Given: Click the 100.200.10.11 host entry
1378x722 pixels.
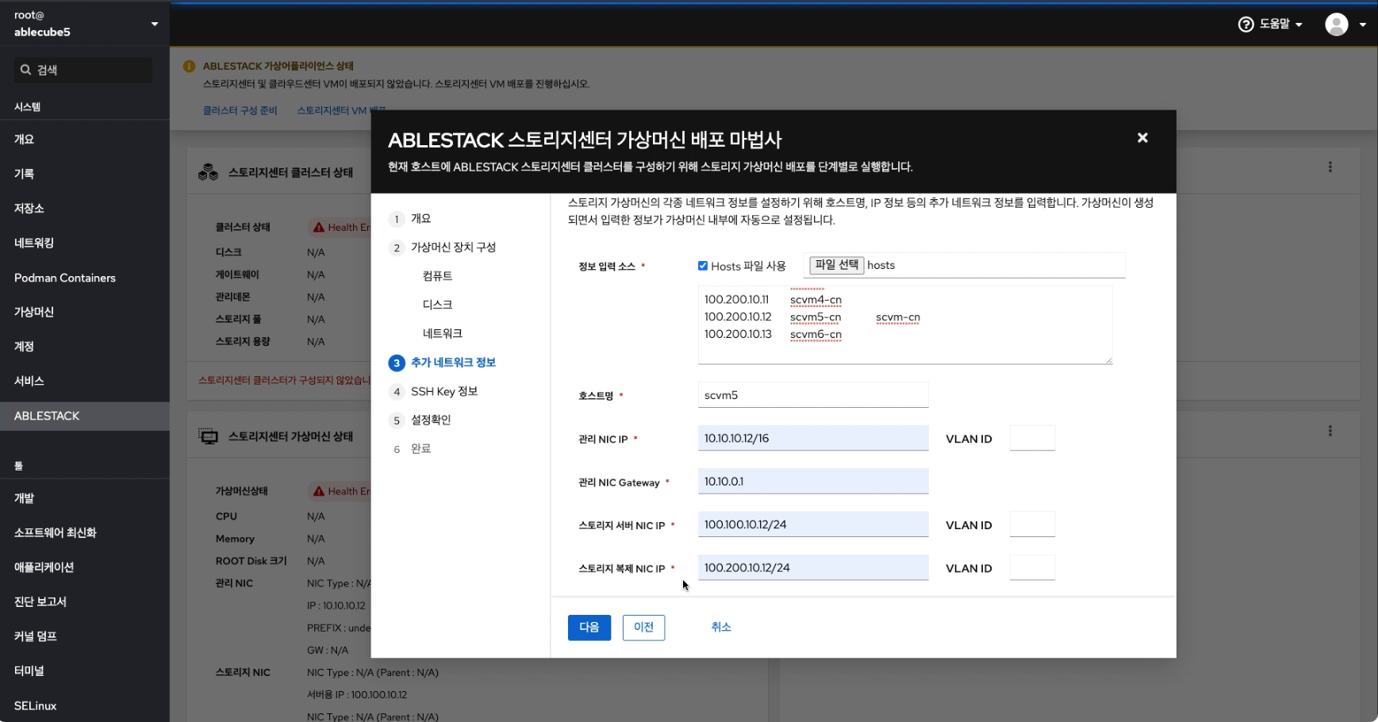Looking at the screenshot, I should [x=737, y=300].
